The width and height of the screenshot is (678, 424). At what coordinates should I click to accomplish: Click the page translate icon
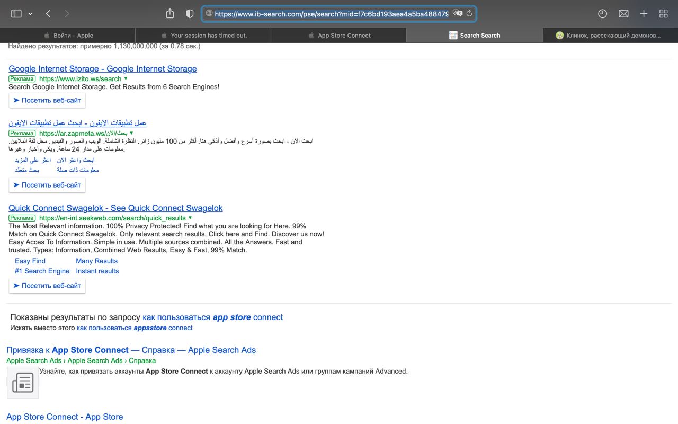pos(458,14)
